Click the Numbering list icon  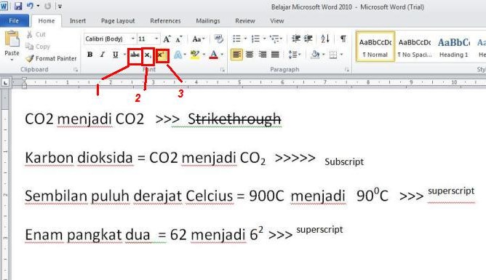tap(255, 39)
